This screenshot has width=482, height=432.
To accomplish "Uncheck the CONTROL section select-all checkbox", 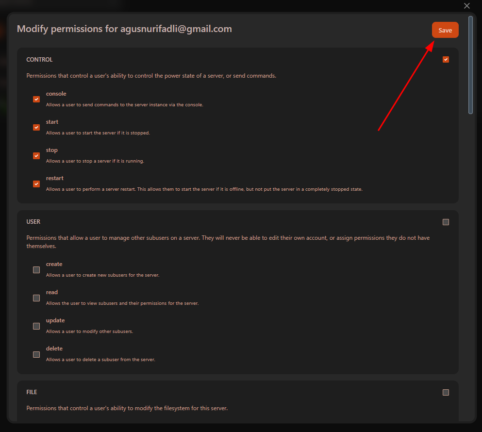I will (446, 60).
